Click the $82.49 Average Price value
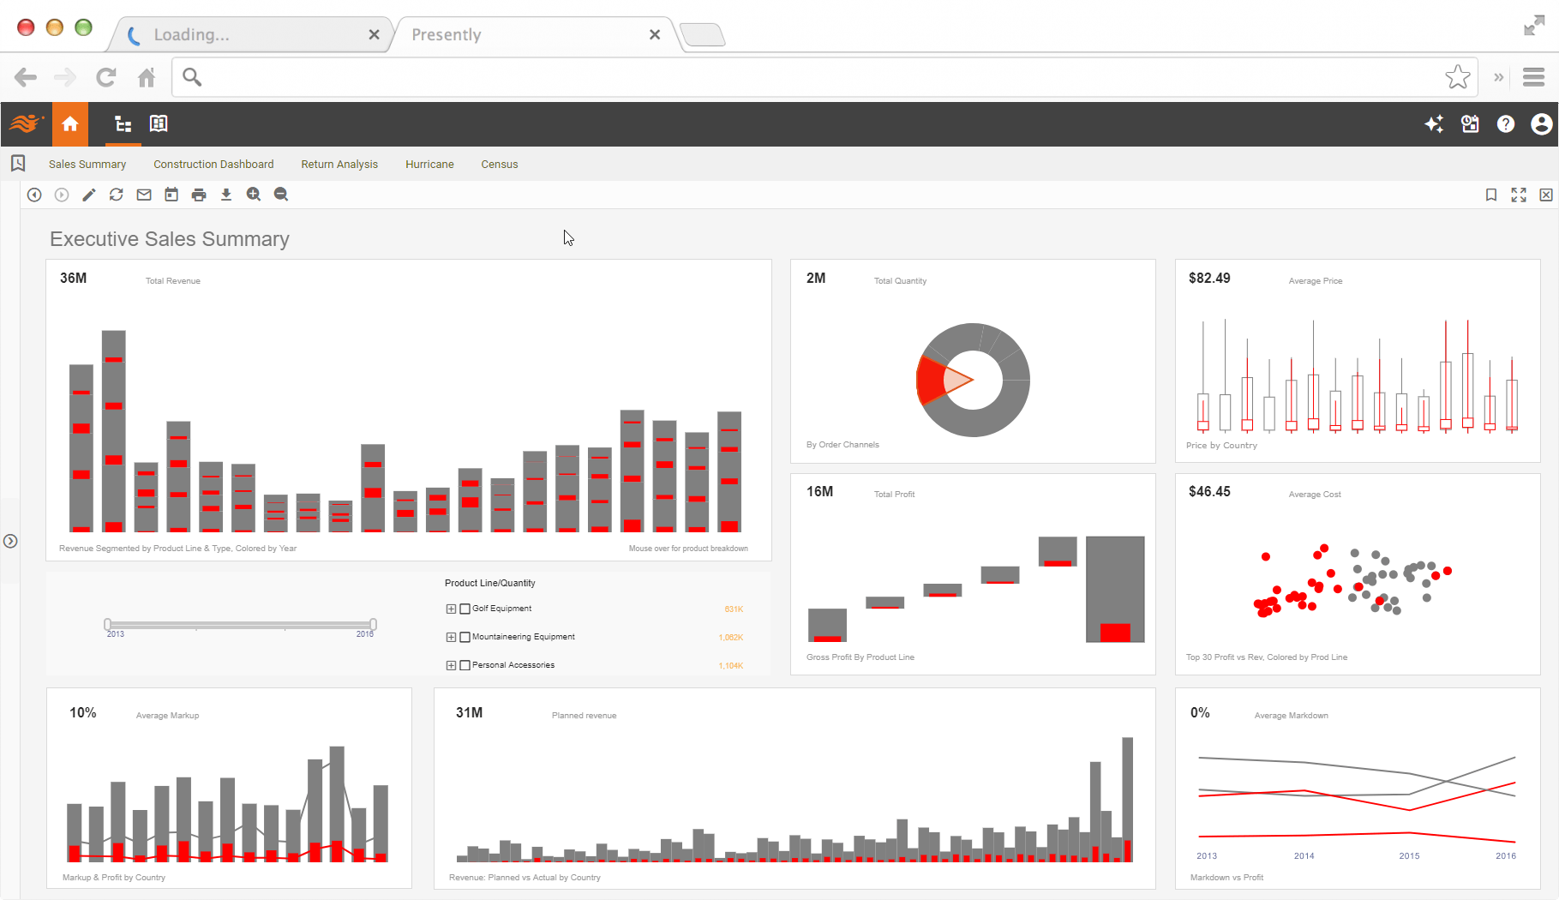1559x900 pixels. point(1209,278)
